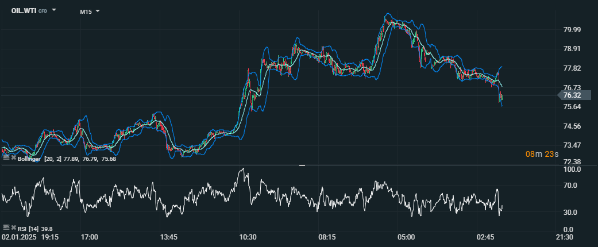Open RSI indicator settings icon
598x247 pixels.
[6, 227]
